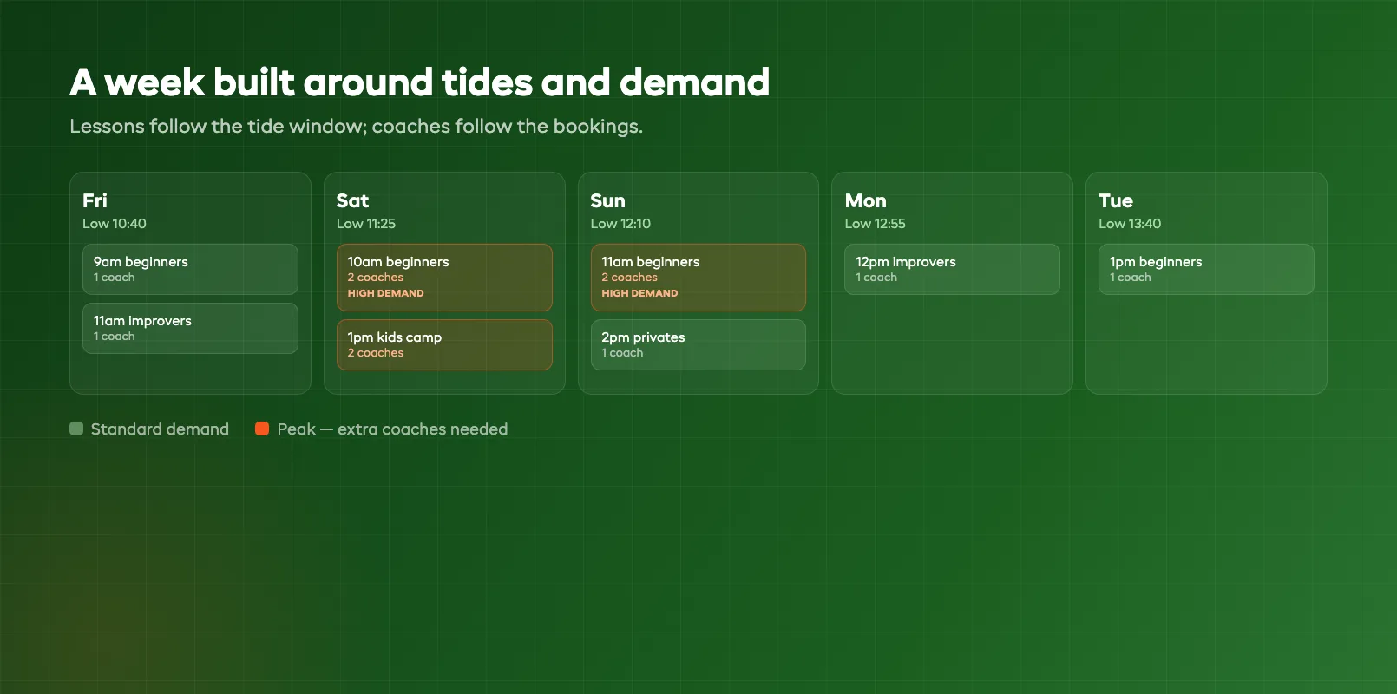Select the Sun 2pm privates lesson card
This screenshot has height=694, width=1397.
(698, 344)
